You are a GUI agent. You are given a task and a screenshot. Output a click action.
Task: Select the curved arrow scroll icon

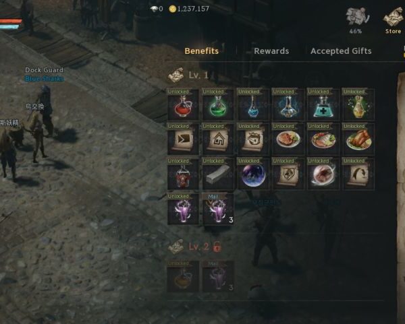358,174
